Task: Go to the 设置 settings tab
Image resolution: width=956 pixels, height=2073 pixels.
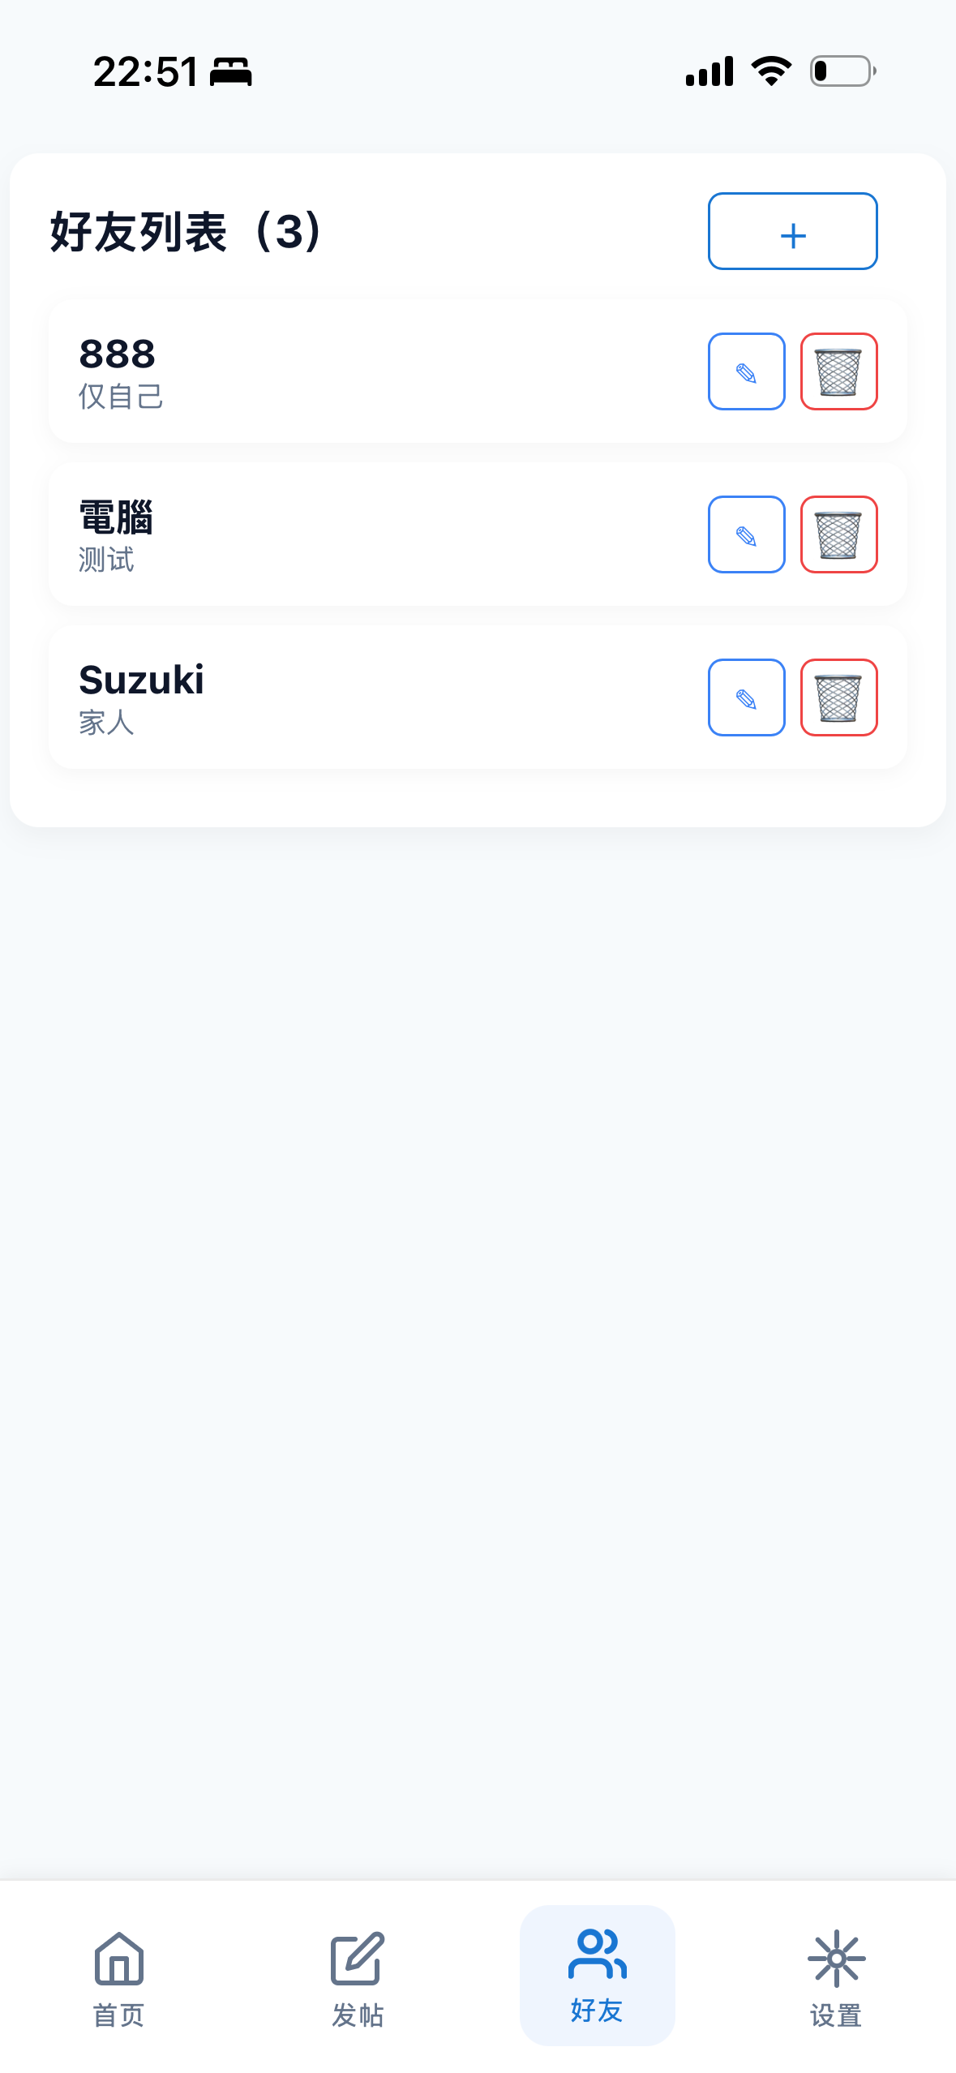Action: pyautogui.click(x=836, y=1976)
